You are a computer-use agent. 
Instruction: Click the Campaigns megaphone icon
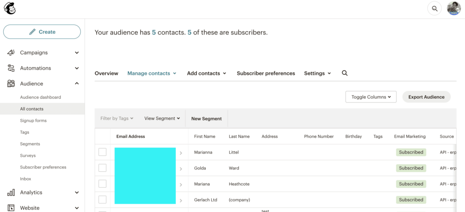[x=11, y=53]
